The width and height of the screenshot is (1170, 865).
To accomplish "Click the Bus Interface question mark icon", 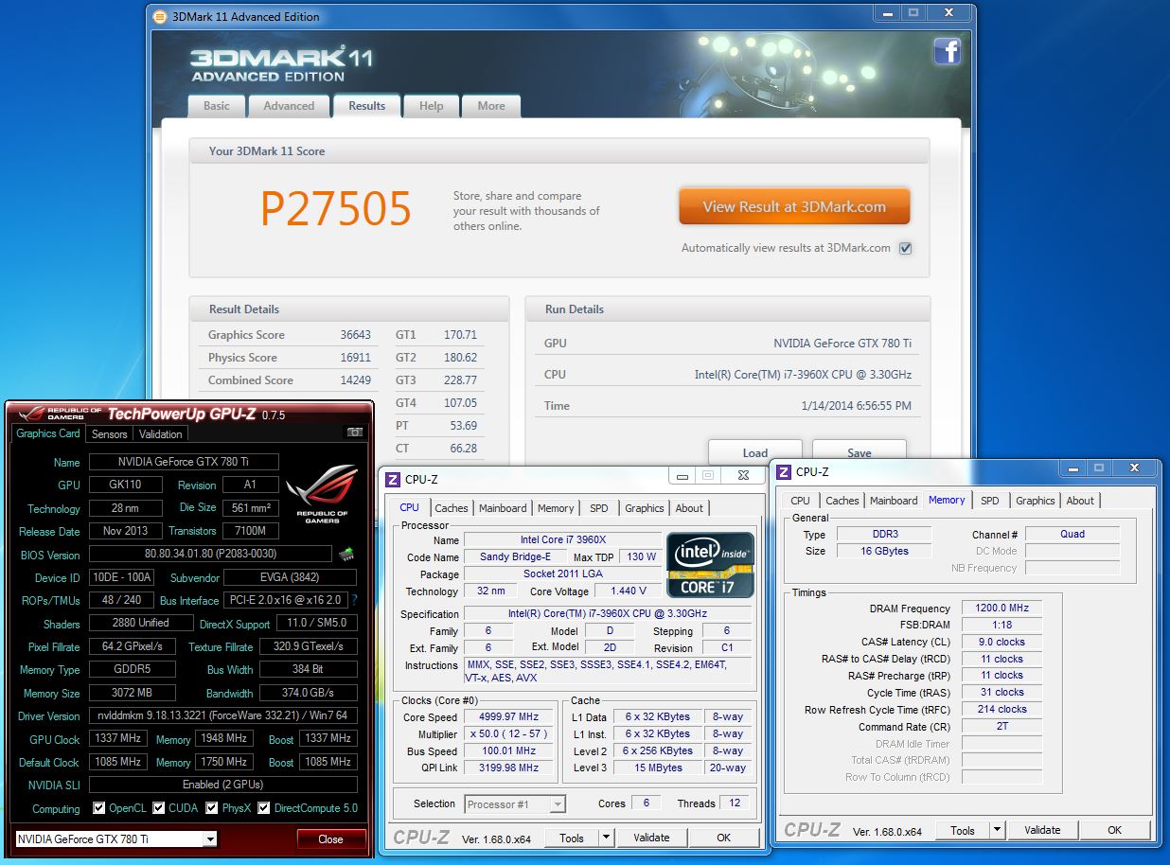I will coord(355,600).
